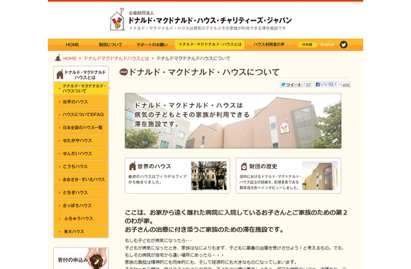Open the Twitter bird icon in navigation bar
This screenshot has height=269, width=411.
pos(344,45)
